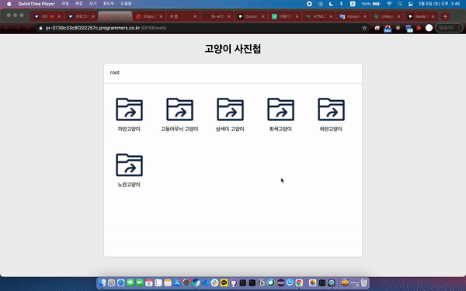This screenshot has height=291, width=466.
Task: Switch to the Node tab
Action: [421, 16]
